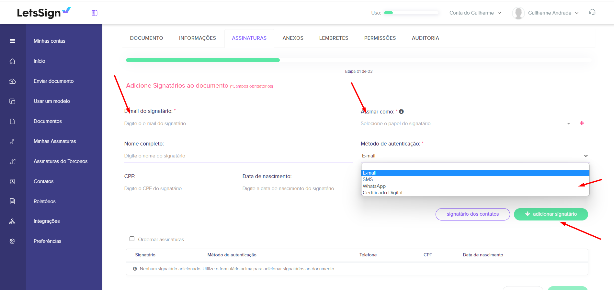Click the Data de nascimento input field
The image size is (614, 290).
[298, 188]
